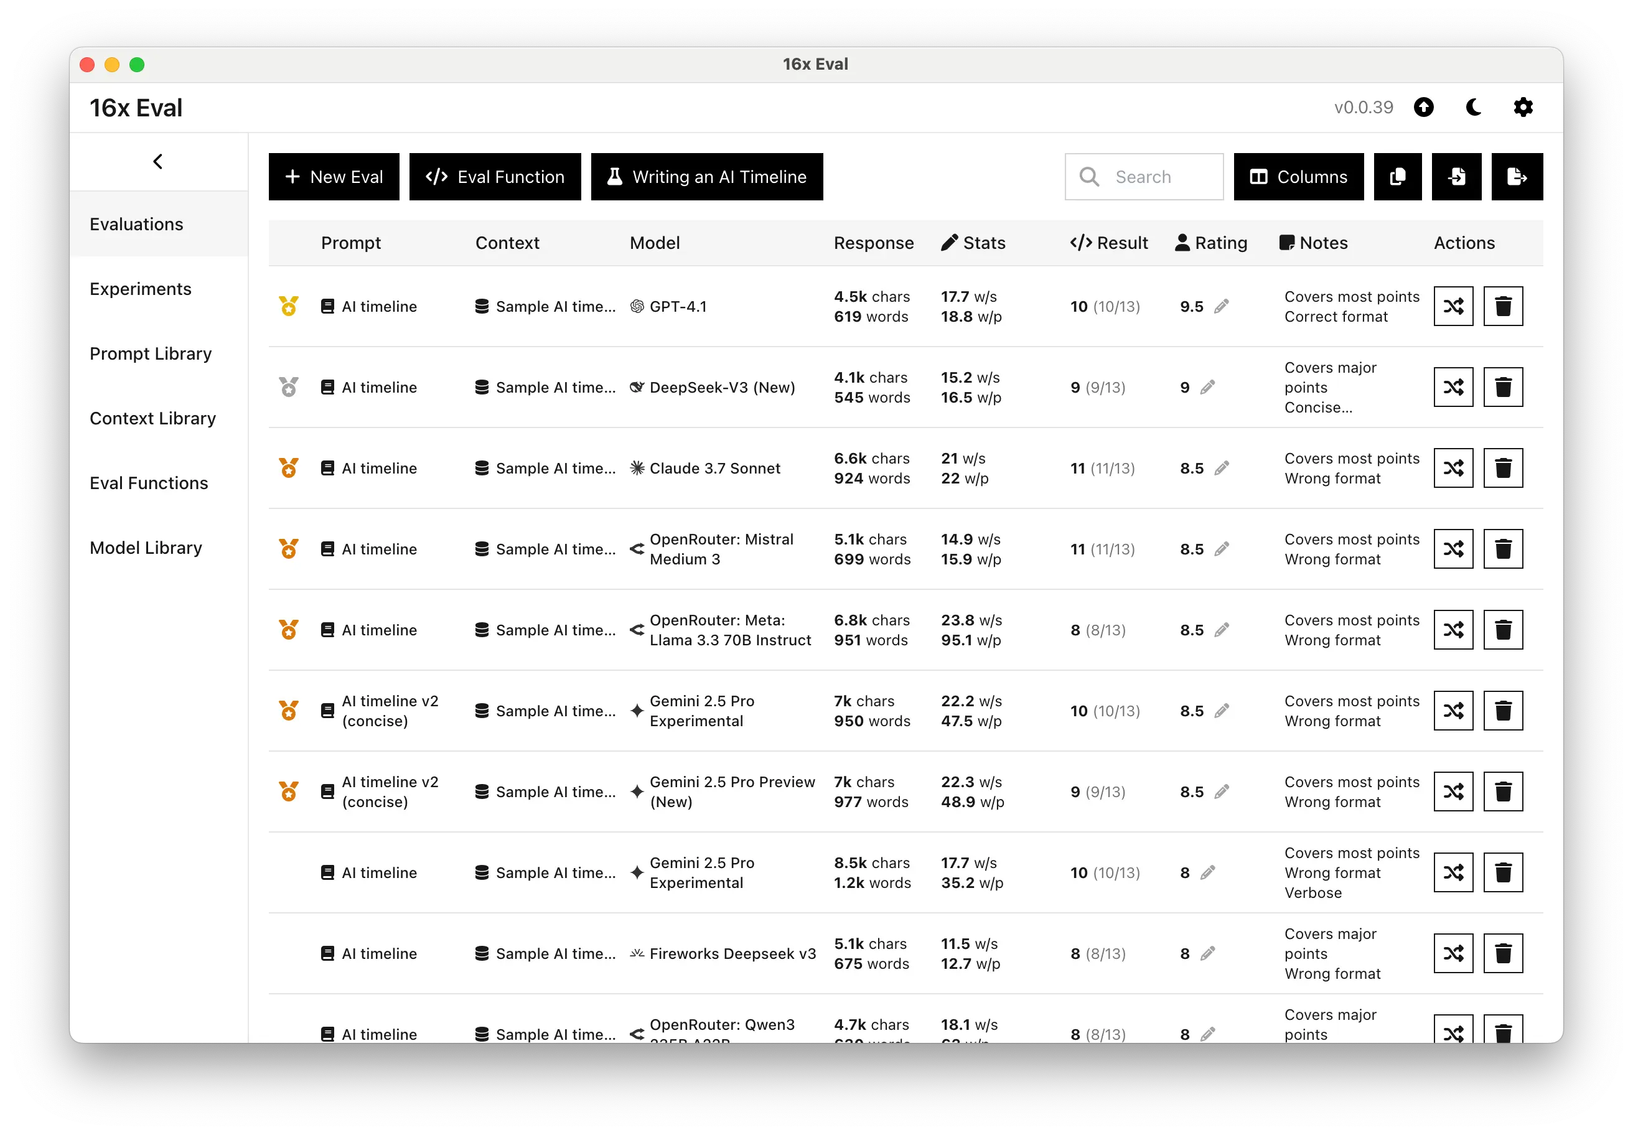This screenshot has width=1633, height=1135.
Task: Click the Notes column header
Action: (1313, 243)
